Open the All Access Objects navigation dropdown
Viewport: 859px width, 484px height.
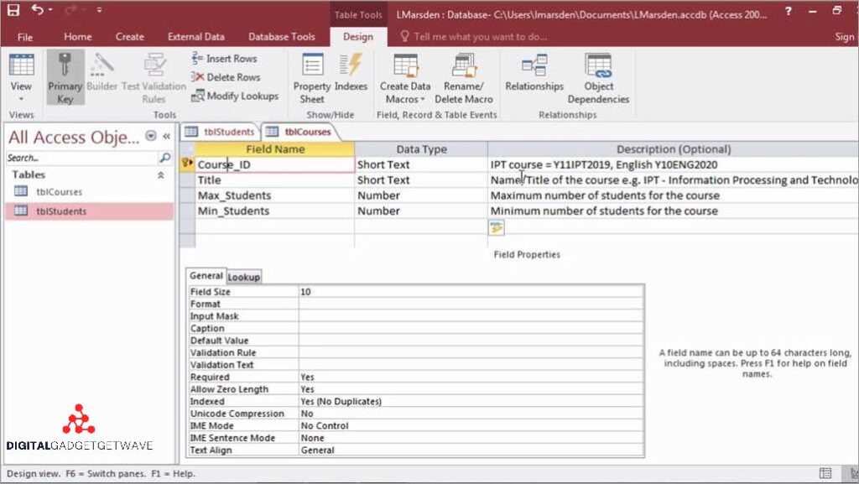151,136
